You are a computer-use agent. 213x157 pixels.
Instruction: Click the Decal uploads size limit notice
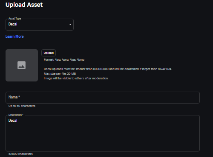108,69
